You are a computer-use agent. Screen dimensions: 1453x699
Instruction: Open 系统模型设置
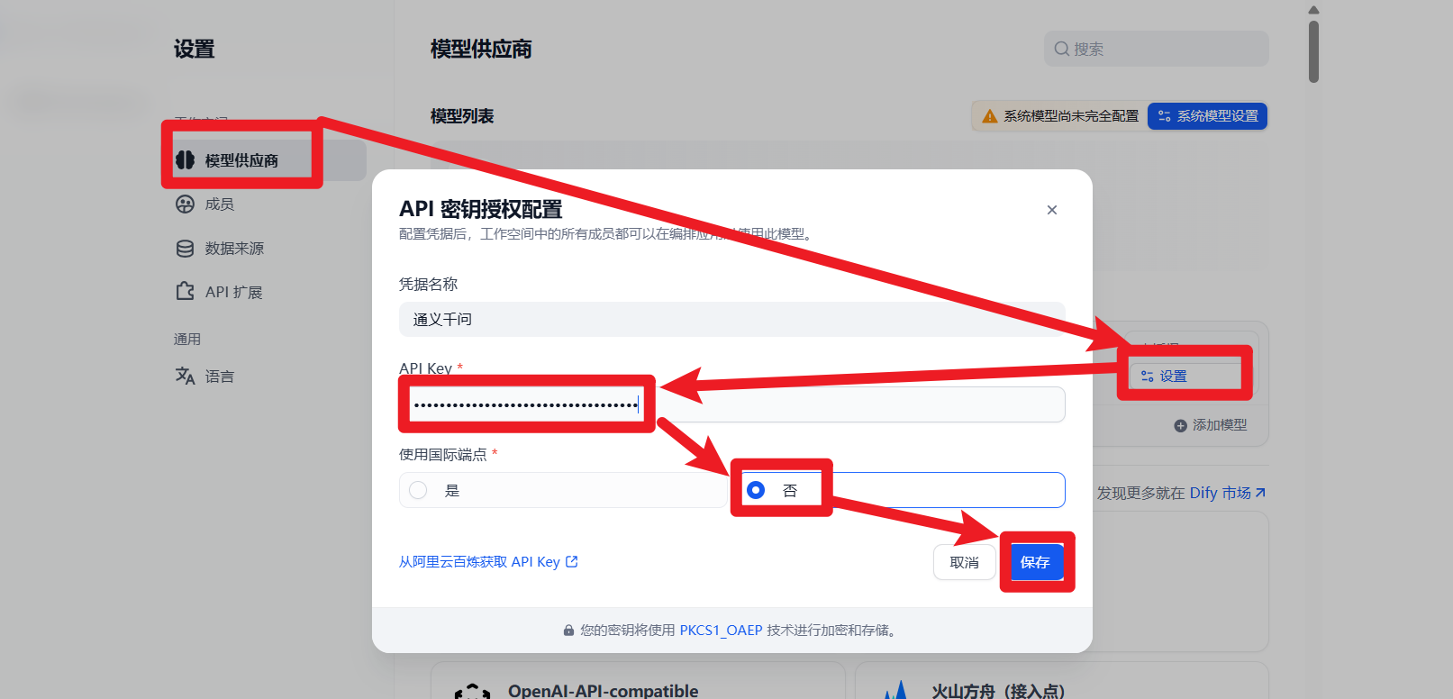[1207, 116]
